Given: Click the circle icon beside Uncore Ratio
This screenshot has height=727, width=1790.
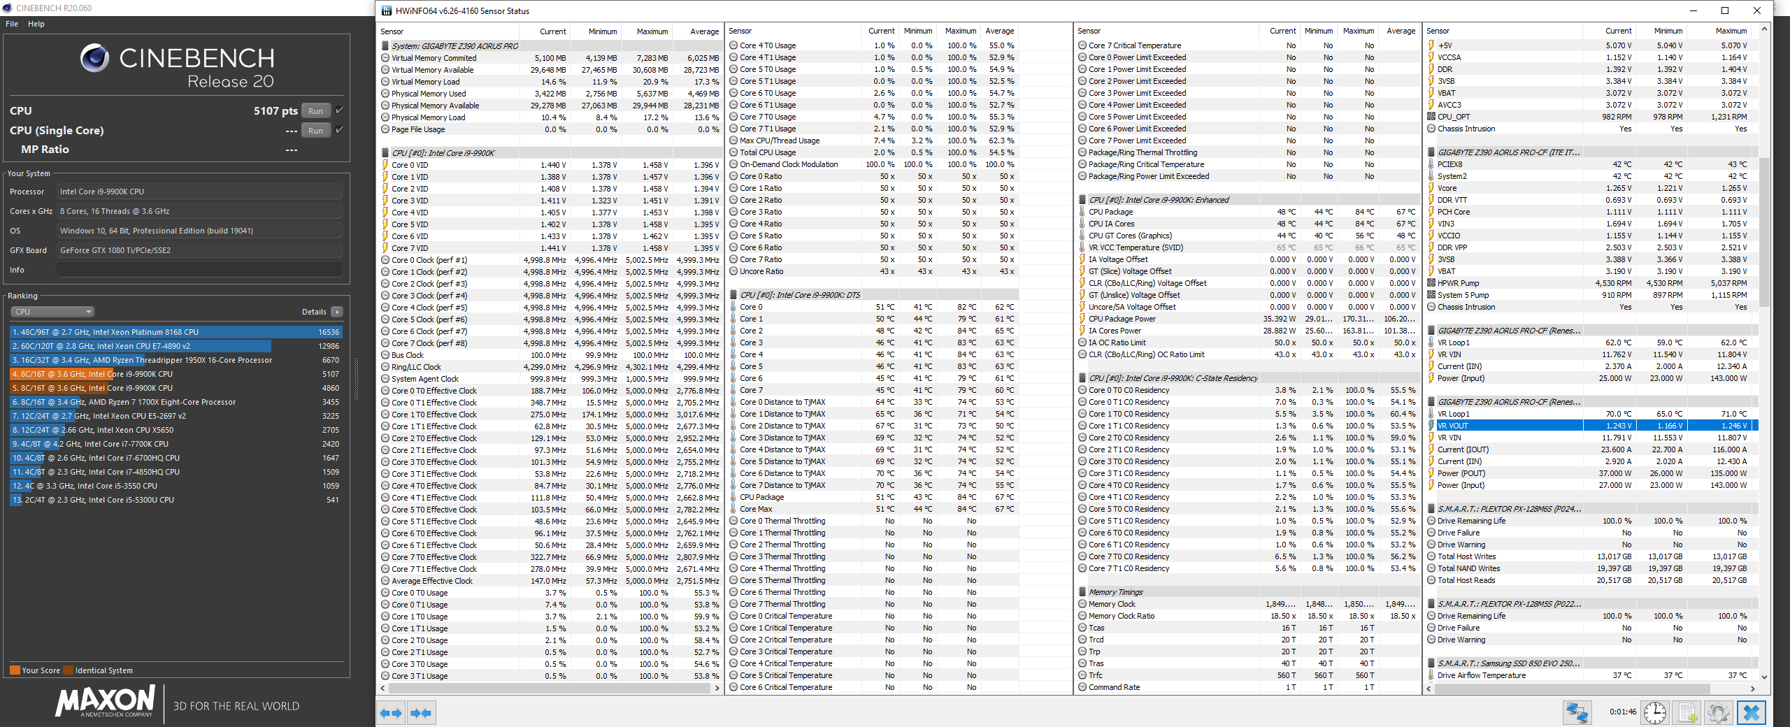Looking at the screenshot, I should (x=733, y=271).
